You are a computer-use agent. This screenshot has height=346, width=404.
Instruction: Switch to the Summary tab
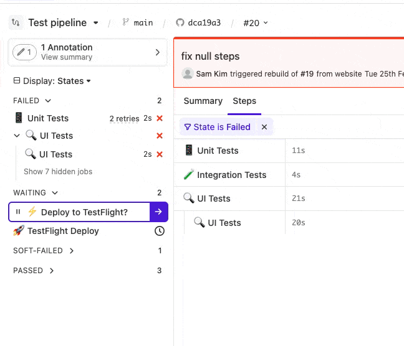[x=203, y=101]
